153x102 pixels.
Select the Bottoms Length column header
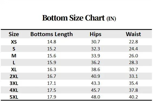pyautogui.click(x=52, y=34)
